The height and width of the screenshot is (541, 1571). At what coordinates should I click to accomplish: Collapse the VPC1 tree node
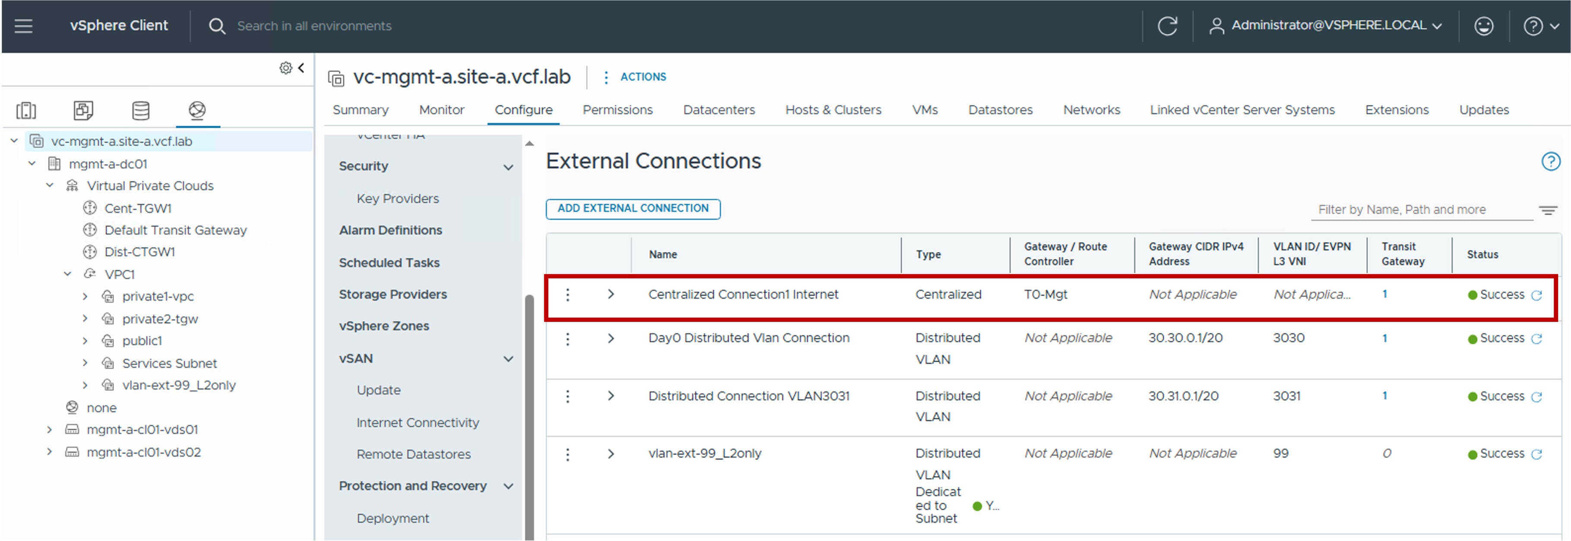click(68, 274)
